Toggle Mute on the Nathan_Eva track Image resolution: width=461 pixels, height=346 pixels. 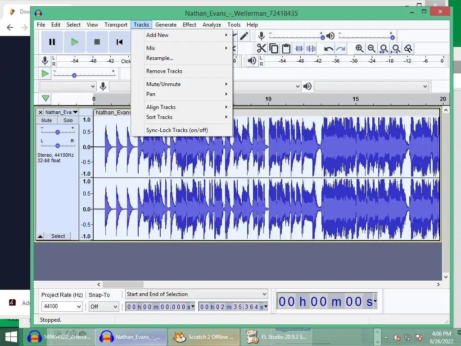[x=46, y=120]
